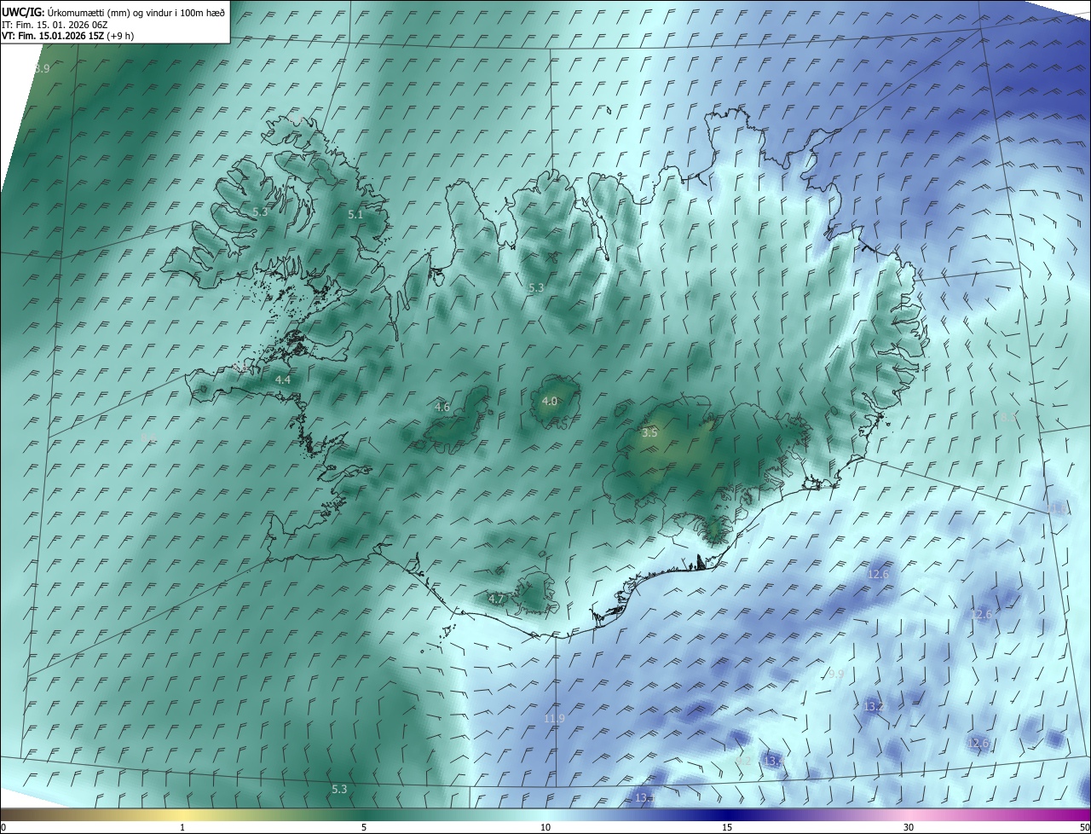Click the 9.9 value label on the map
Image resolution: width=1091 pixels, height=834 pixels.
point(835,675)
